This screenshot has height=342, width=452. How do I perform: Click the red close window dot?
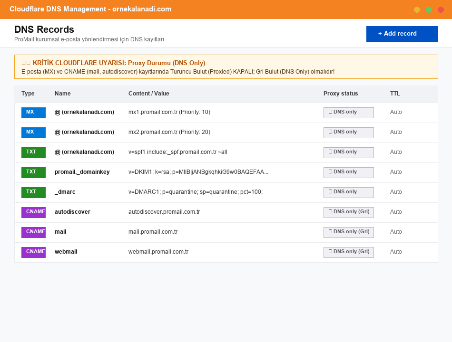441,10
